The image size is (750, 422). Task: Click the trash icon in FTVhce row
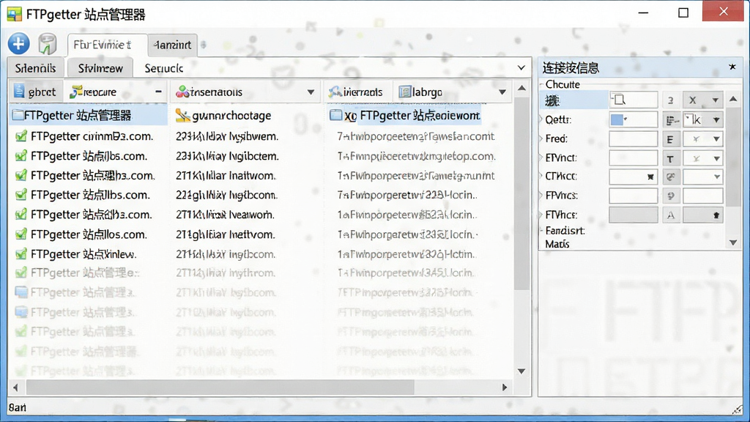click(x=716, y=215)
